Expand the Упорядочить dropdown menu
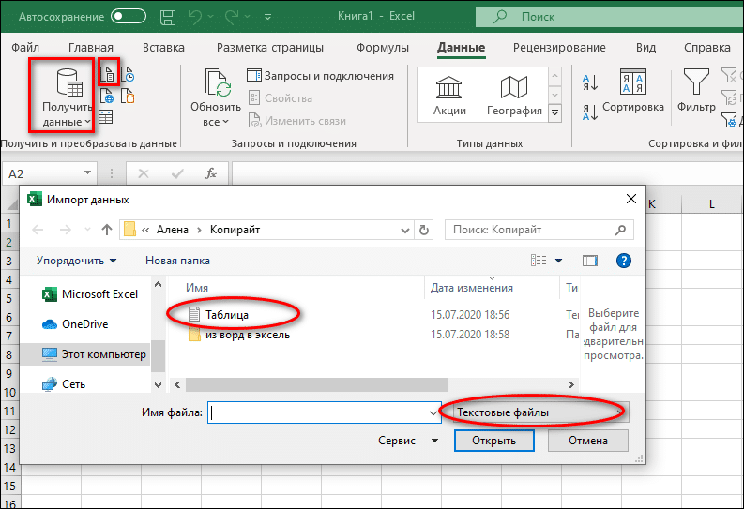 click(x=77, y=261)
